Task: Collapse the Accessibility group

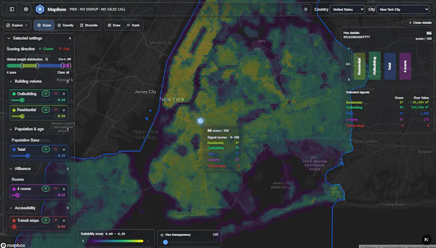Action: point(11,208)
